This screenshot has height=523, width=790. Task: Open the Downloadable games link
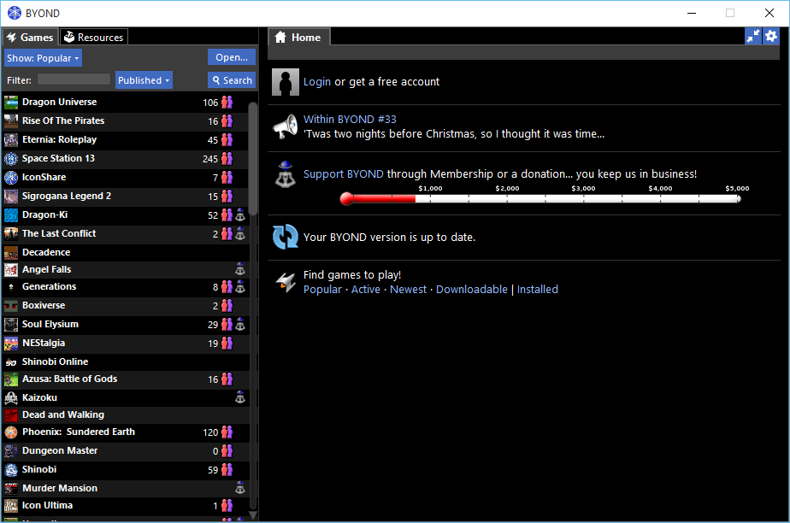[x=472, y=290]
